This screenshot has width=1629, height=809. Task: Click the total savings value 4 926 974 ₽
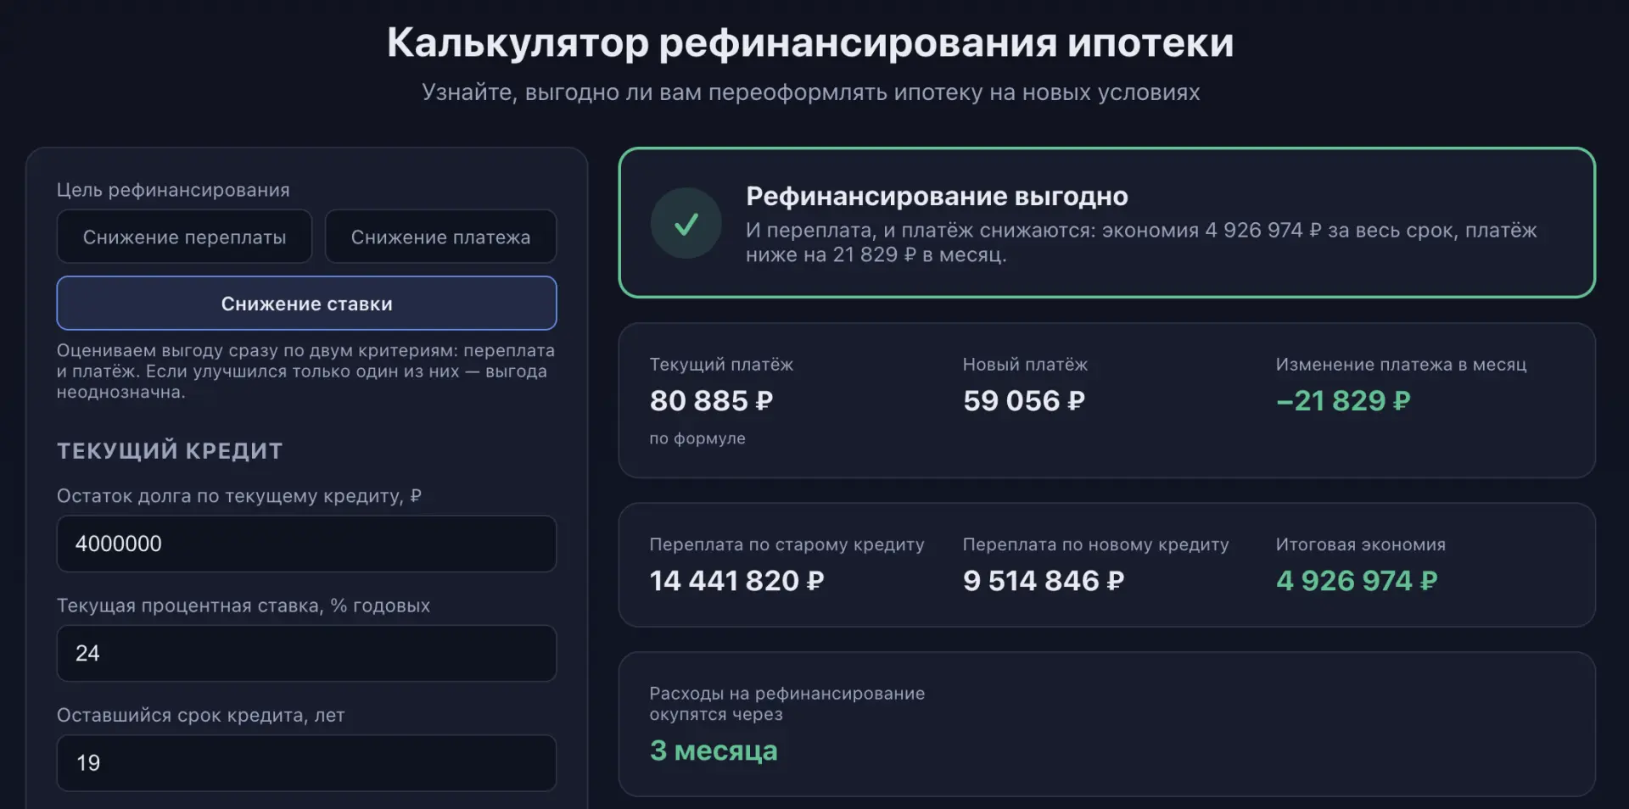tap(1357, 580)
